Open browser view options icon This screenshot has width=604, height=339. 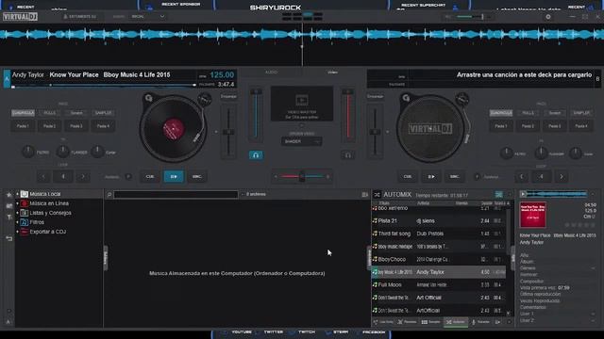click(x=365, y=195)
